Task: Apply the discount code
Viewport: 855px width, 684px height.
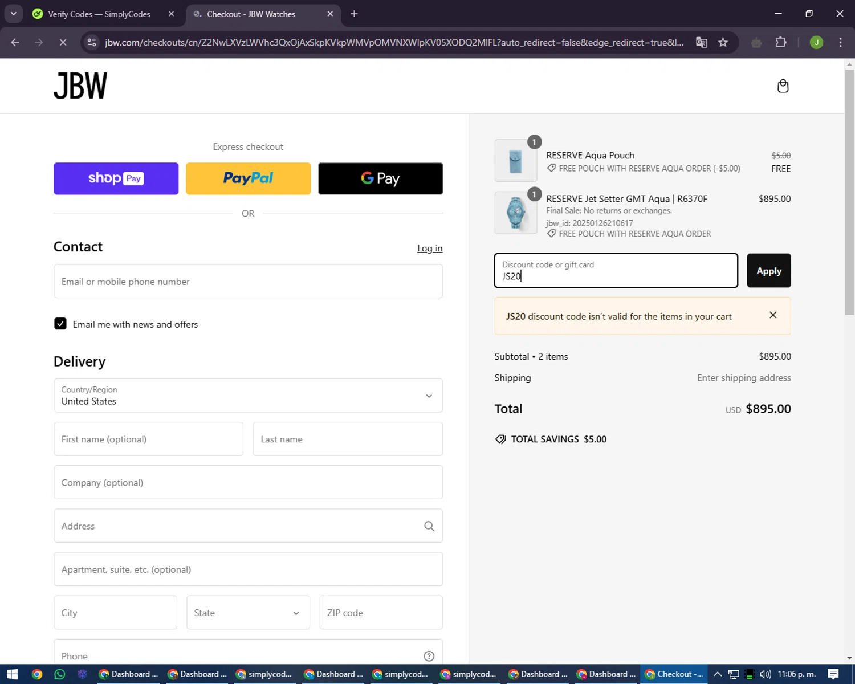Action: [x=768, y=271]
